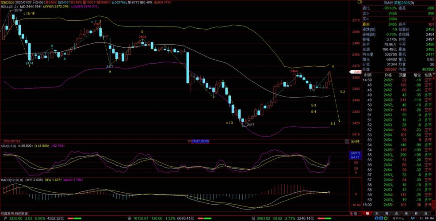The image size is (436, 221).
Task: Click the 2417 low point label on chart
Action: pos(250,125)
